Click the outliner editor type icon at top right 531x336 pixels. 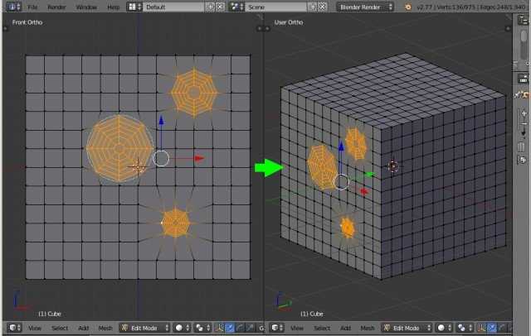[x=524, y=21]
